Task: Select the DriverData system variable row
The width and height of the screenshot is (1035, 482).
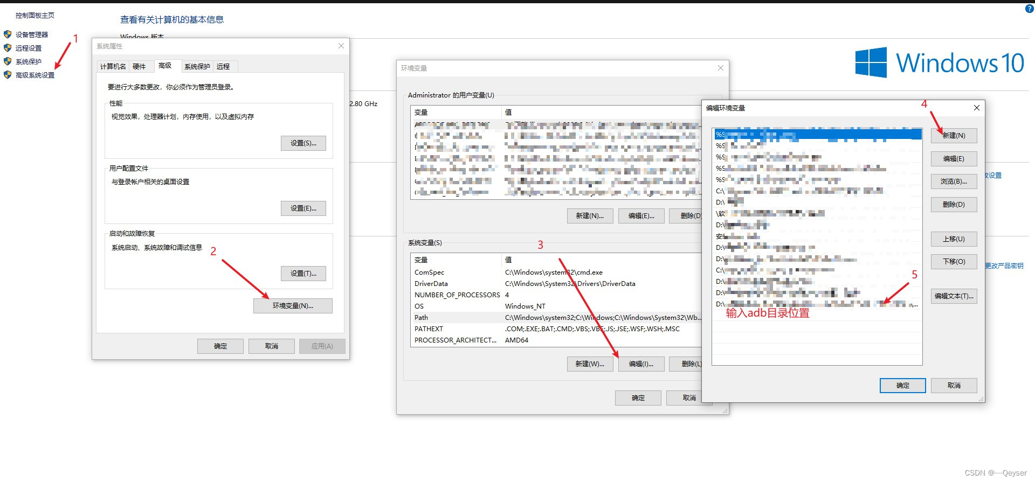Action: pos(556,284)
